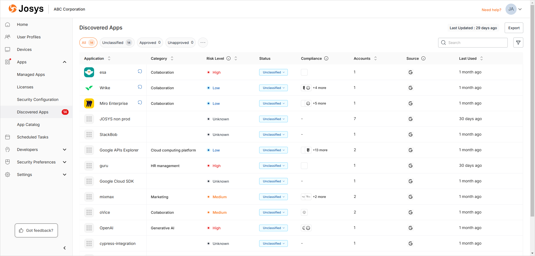Click the esa app logo
The height and width of the screenshot is (256, 535).
pyautogui.click(x=89, y=72)
